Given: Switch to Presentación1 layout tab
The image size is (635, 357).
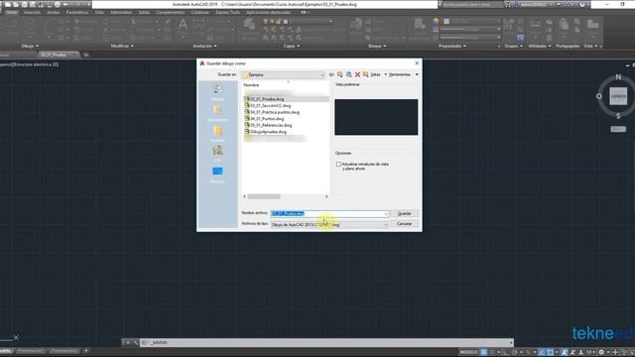Looking at the screenshot, I should click(x=31, y=351).
